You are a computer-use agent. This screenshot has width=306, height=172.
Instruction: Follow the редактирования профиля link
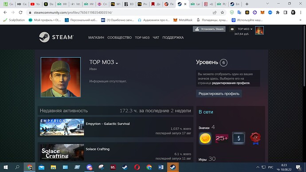[231, 83]
